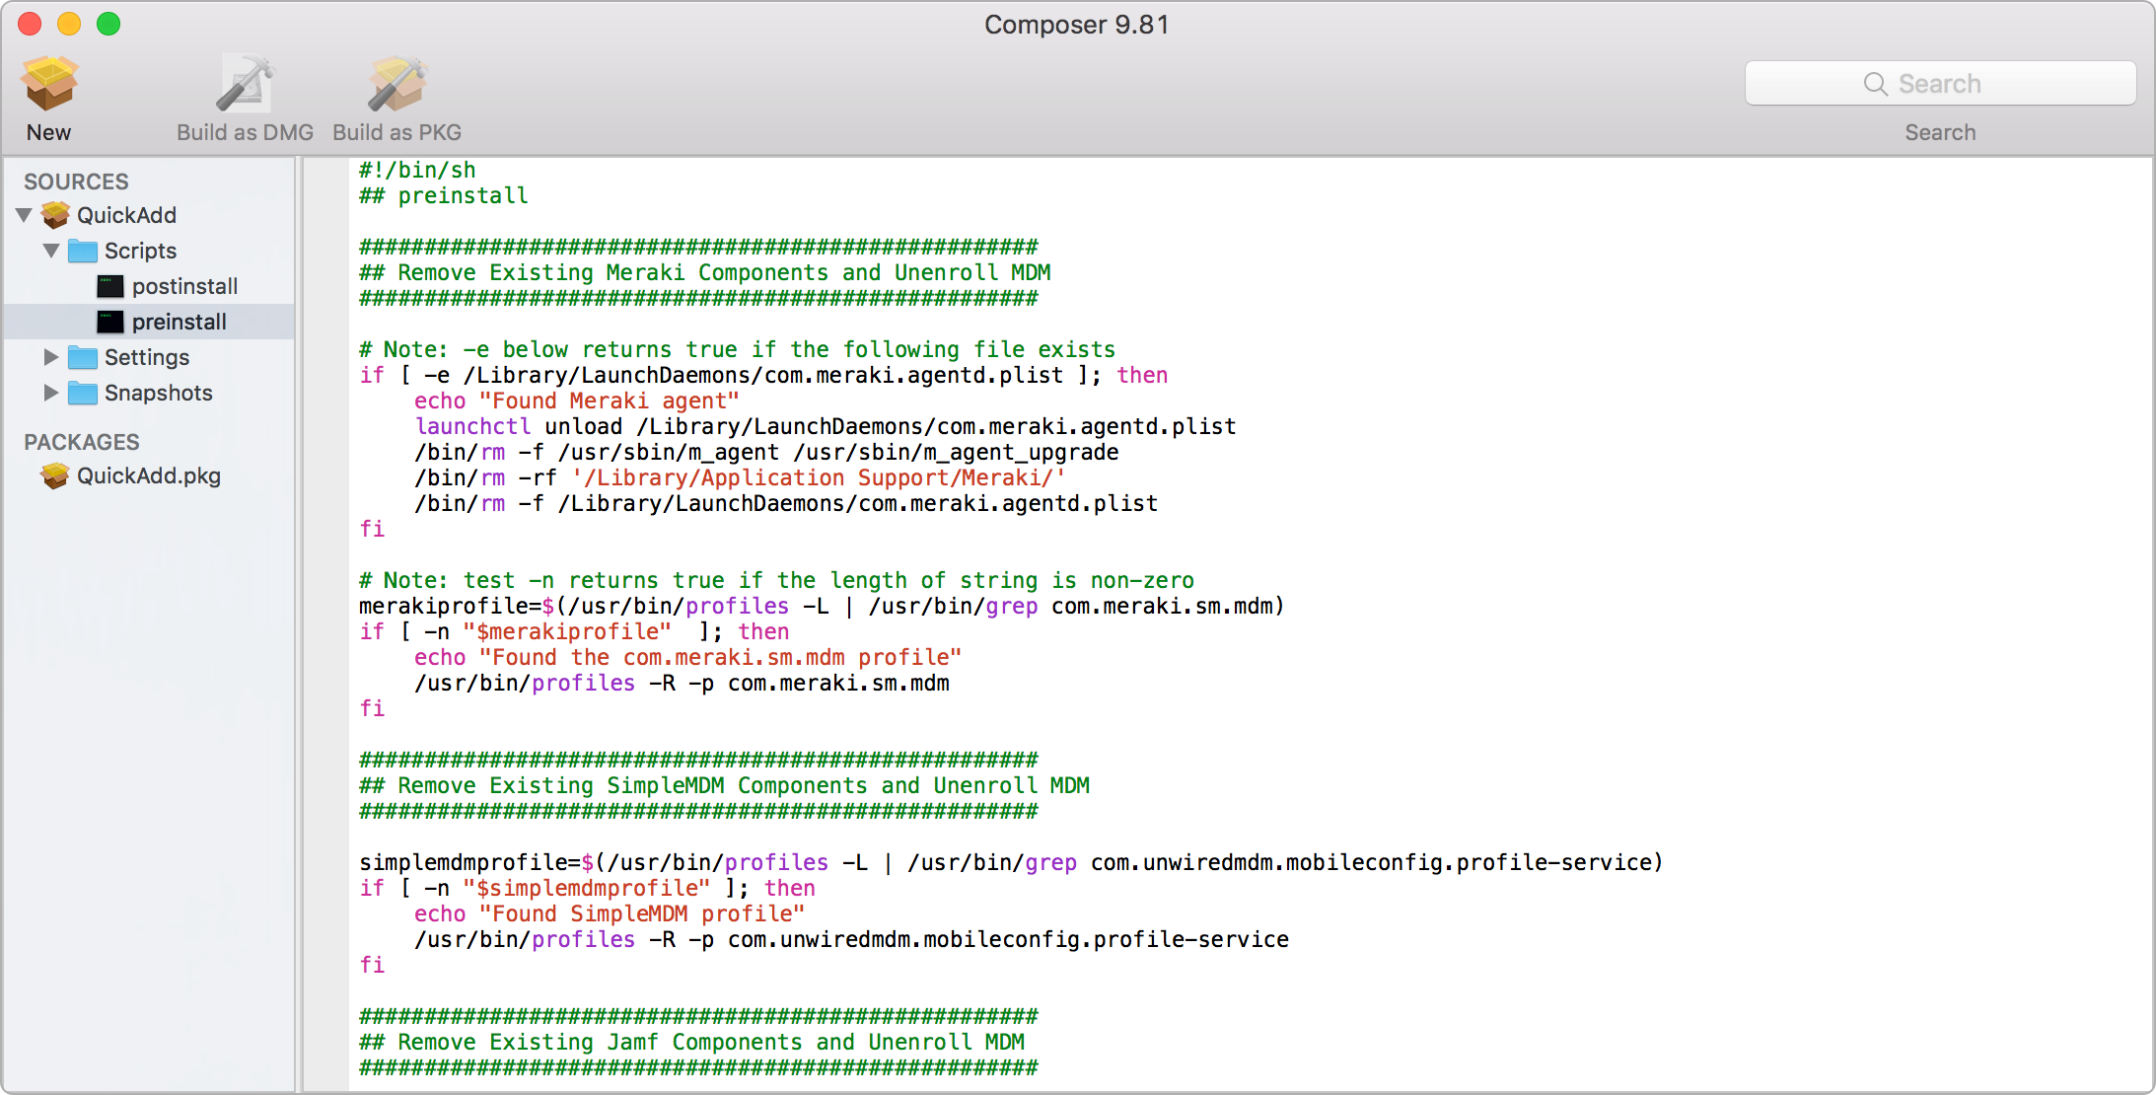
Task: Click the QuickAdd source package icon
Action: (56, 215)
